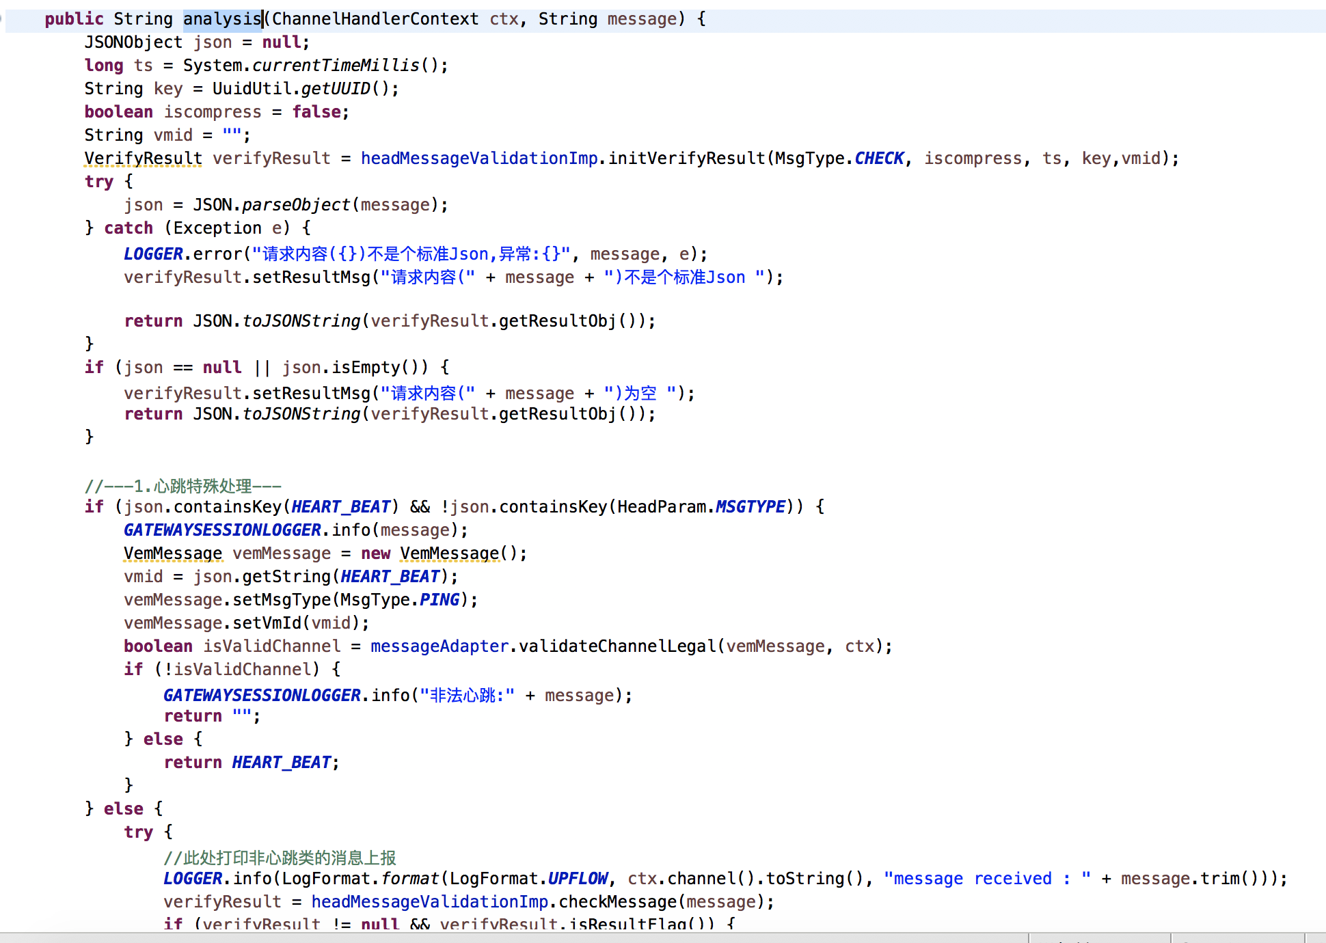Click the MsgType.PING constant
Screen dimensions: 1326x943
click(x=439, y=600)
